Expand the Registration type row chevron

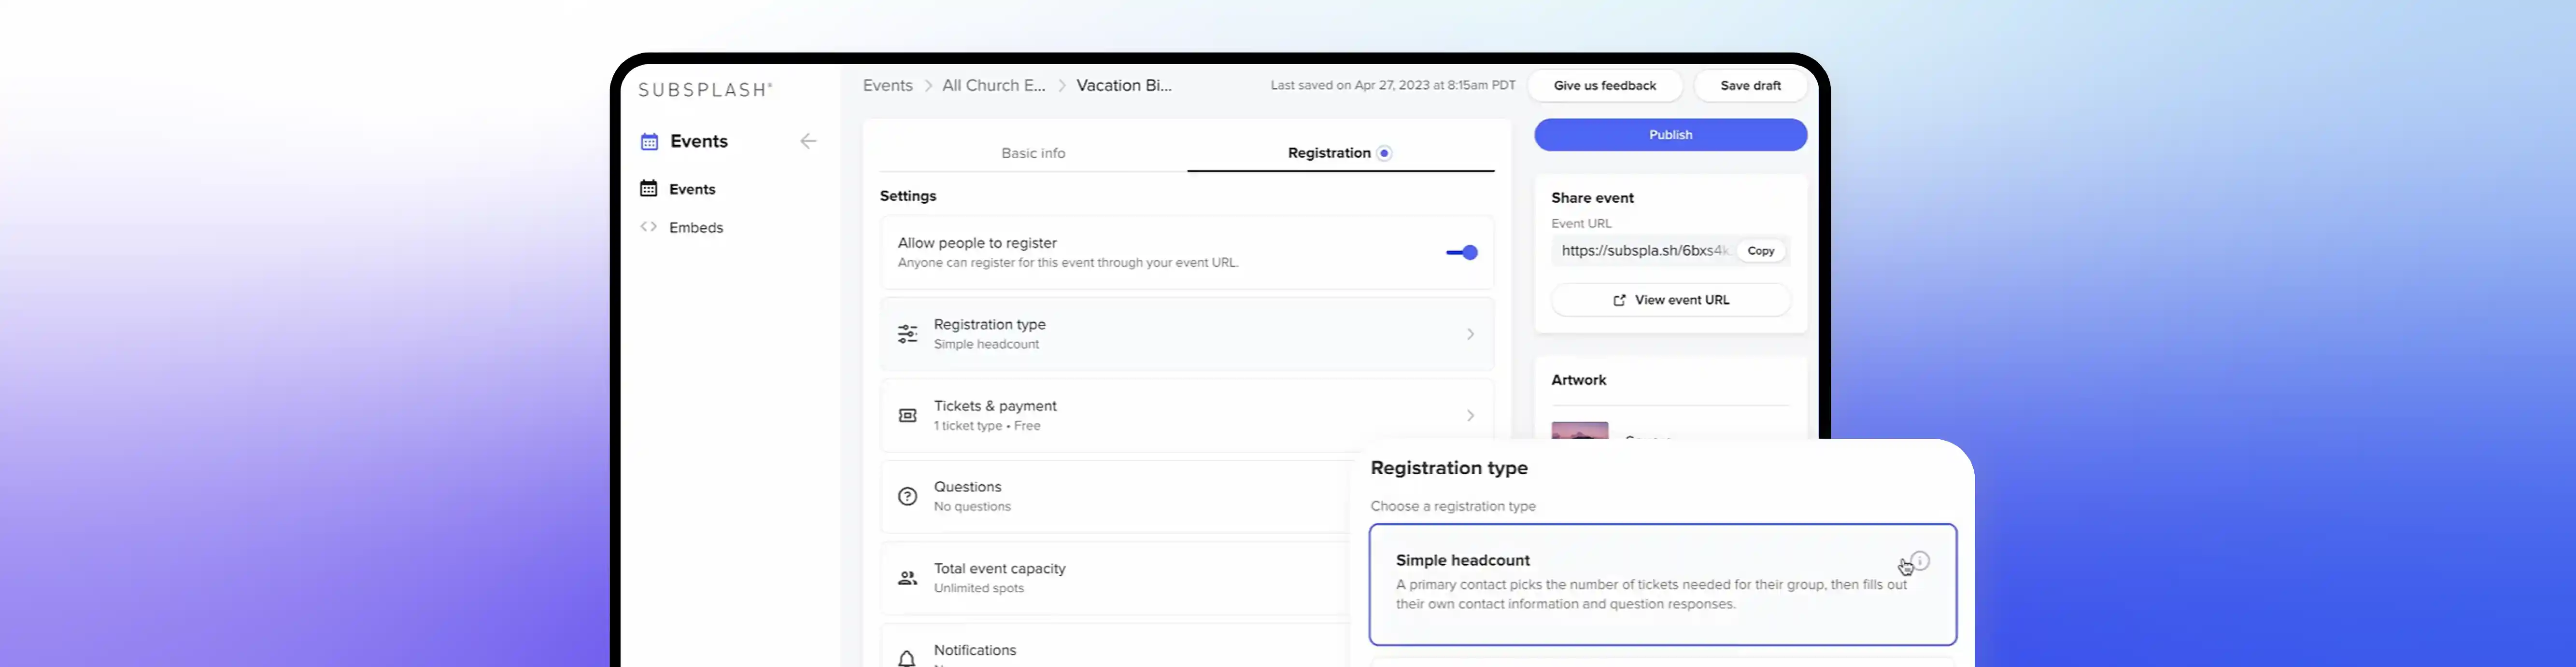1470,334
